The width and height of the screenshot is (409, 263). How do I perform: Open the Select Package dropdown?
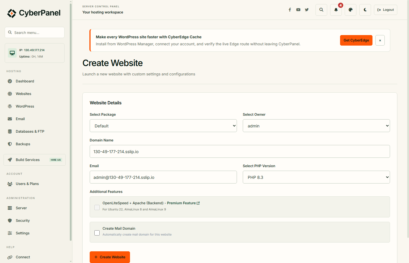coord(163,126)
